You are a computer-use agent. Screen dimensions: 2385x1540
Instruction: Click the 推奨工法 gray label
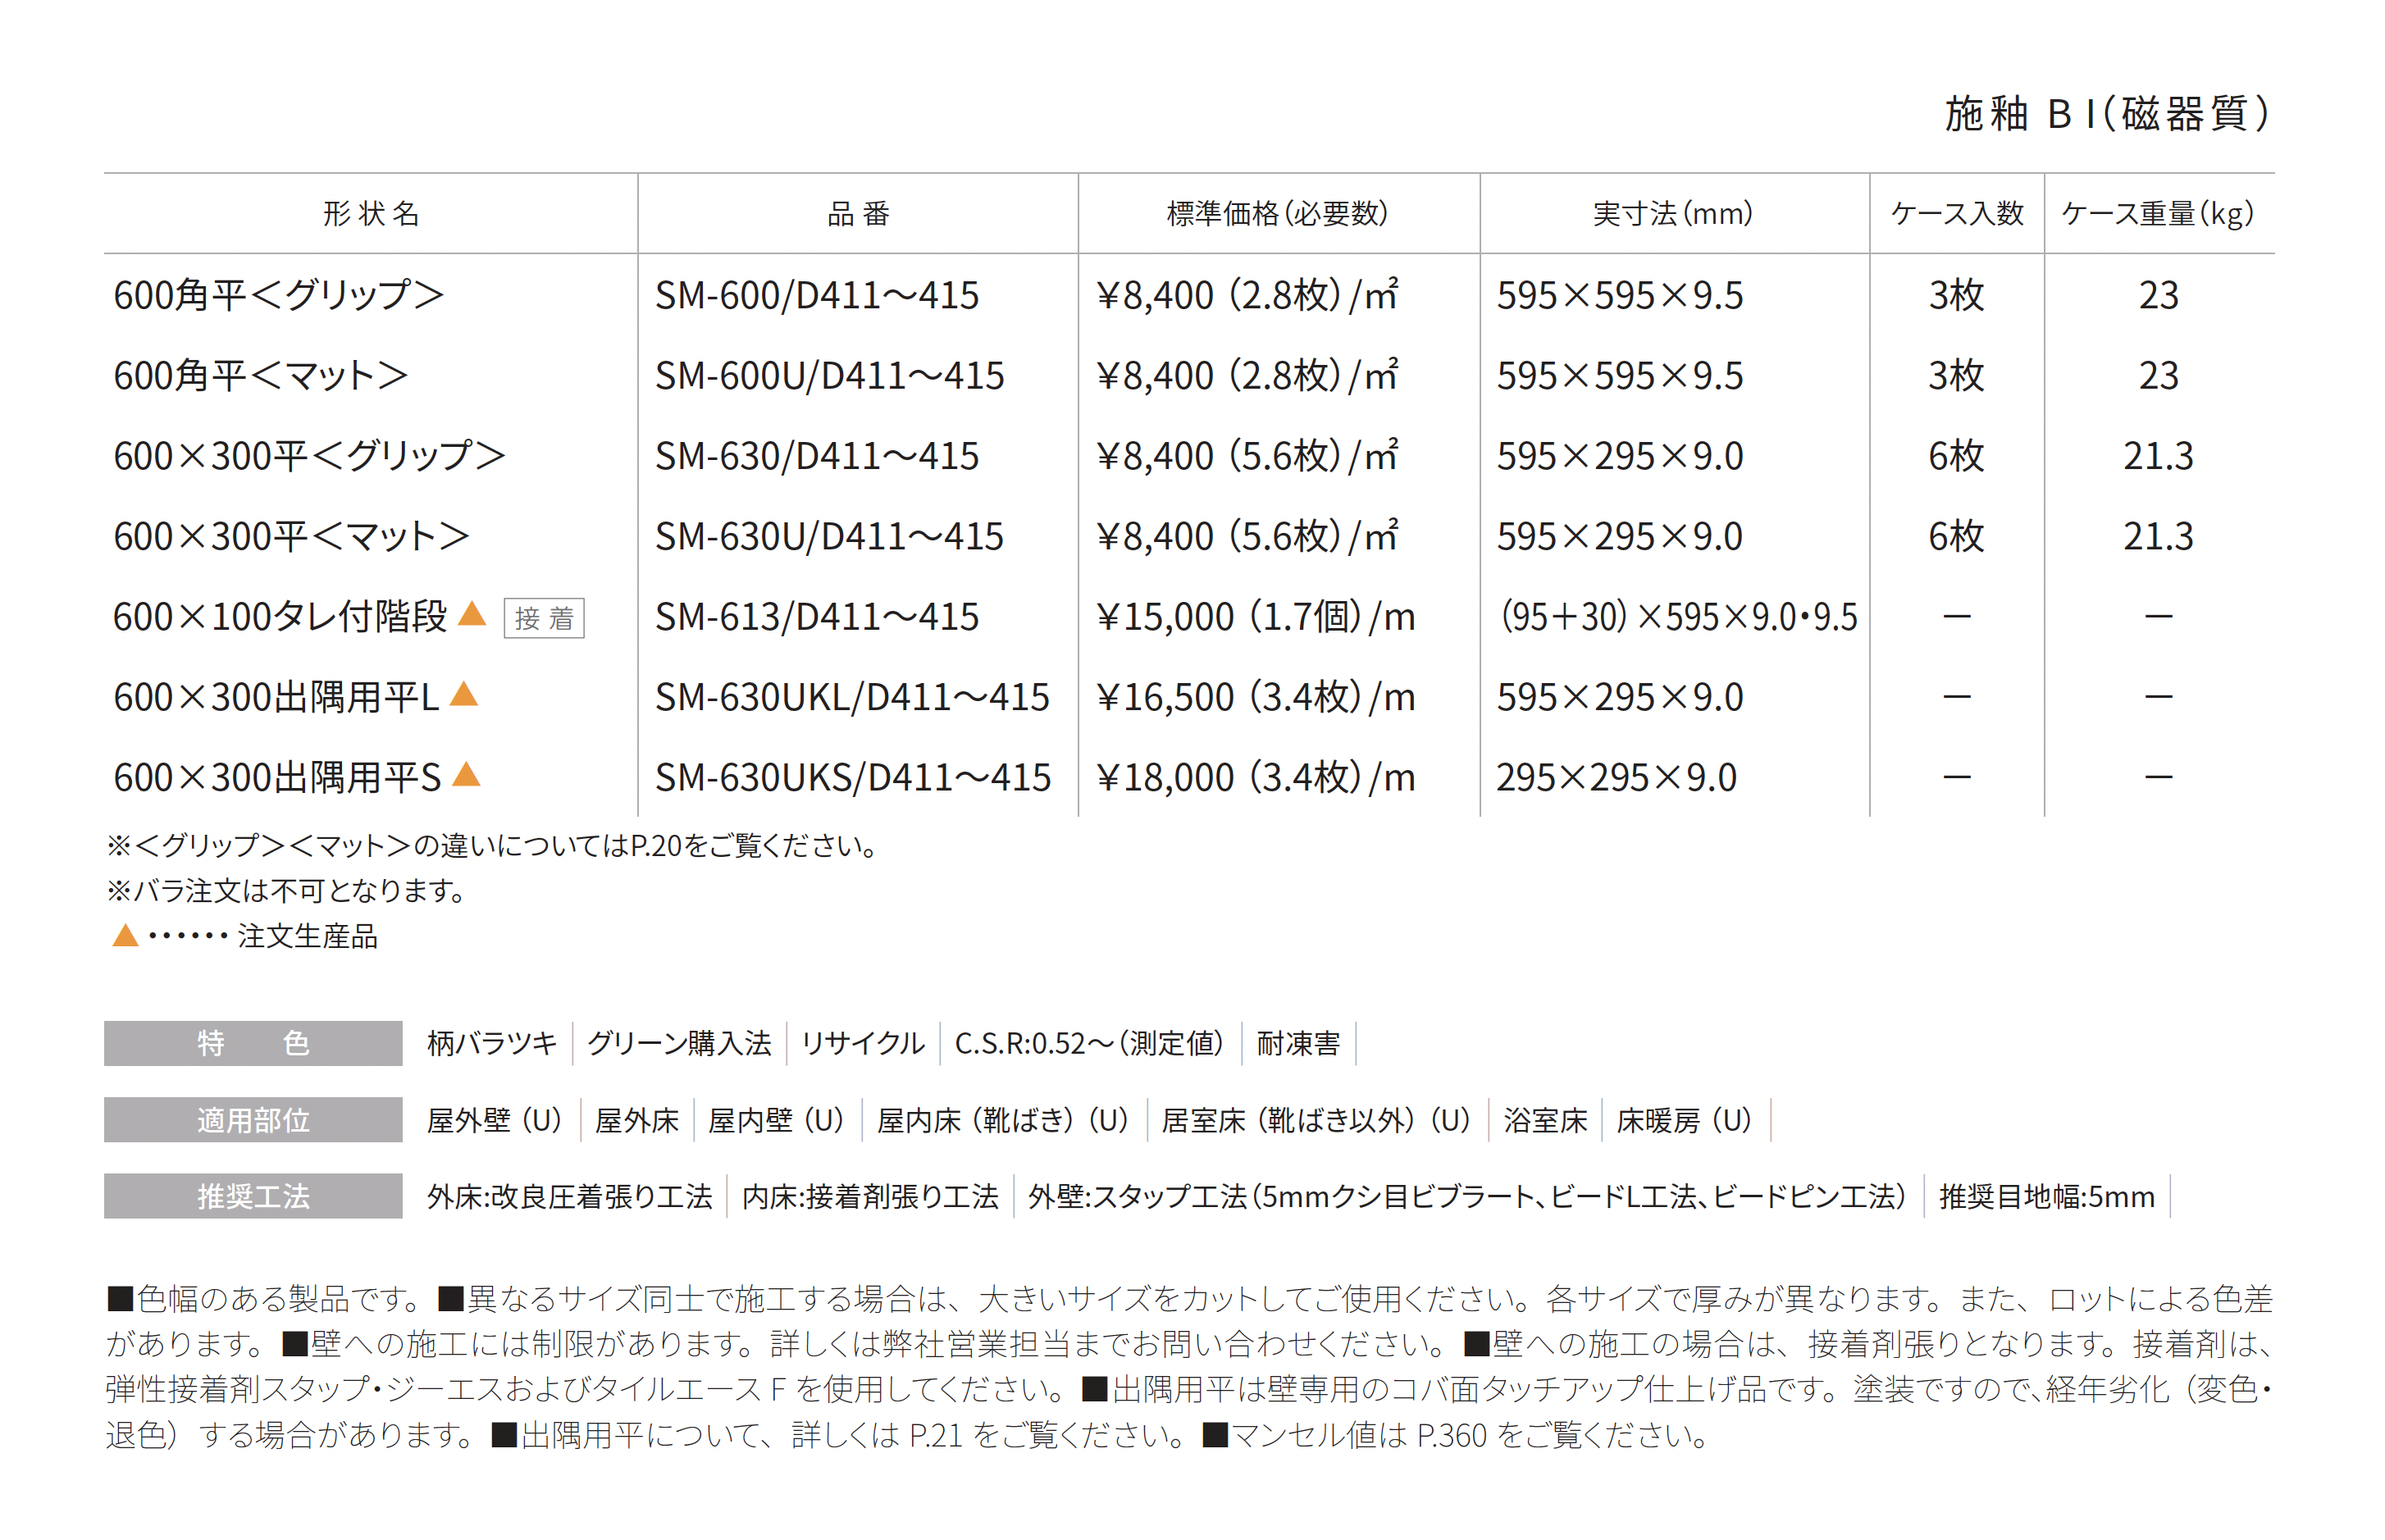pyautogui.click(x=253, y=1196)
